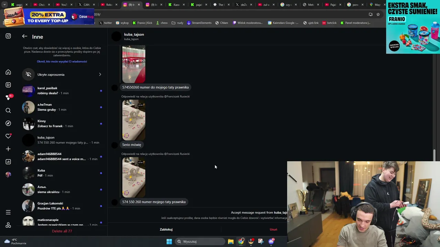Click the chat vertical scrollbar thumb
Viewport: 440px width, 247px height.
pos(434,155)
